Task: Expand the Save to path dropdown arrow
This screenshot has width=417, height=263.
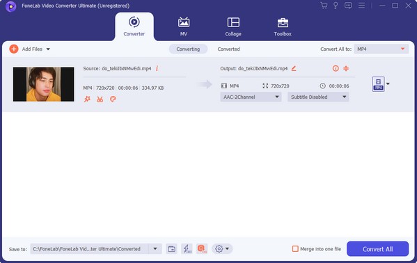Action: tap(155, 249)
